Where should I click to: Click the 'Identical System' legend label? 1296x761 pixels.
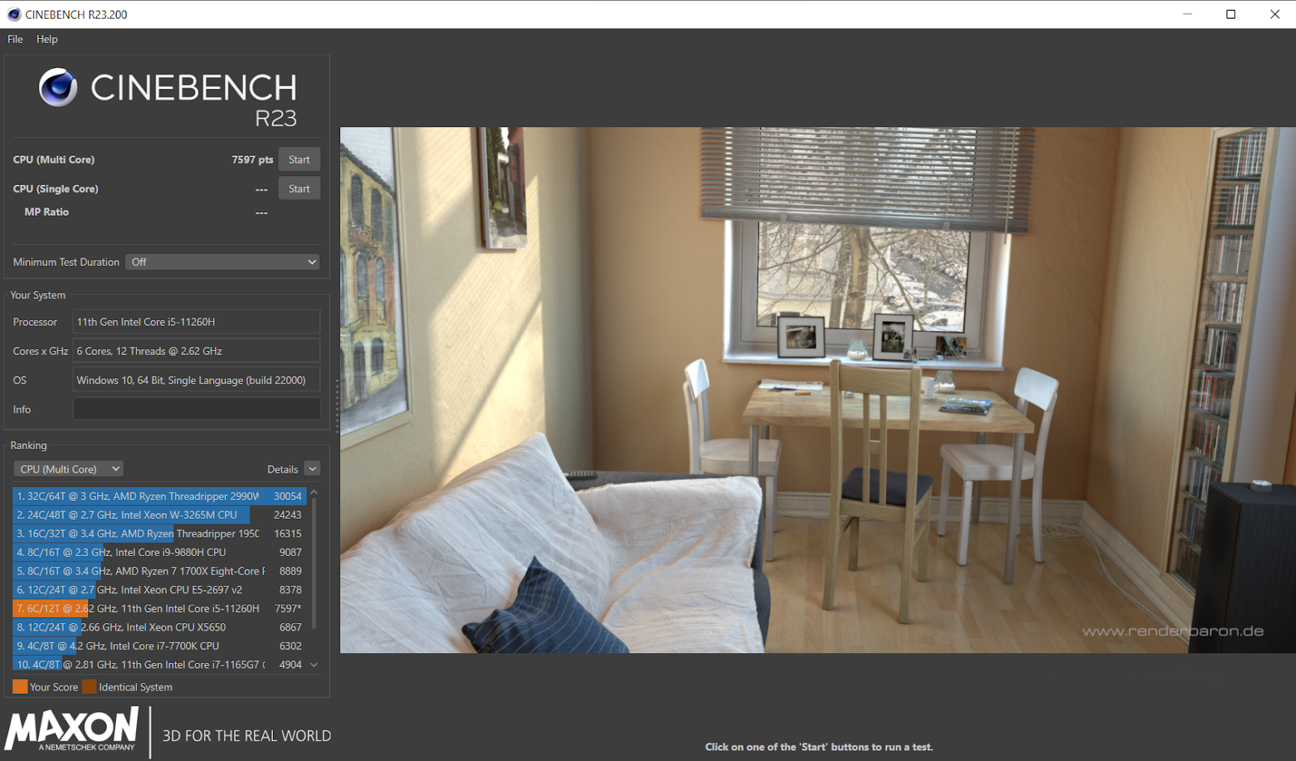pos(135,687)
